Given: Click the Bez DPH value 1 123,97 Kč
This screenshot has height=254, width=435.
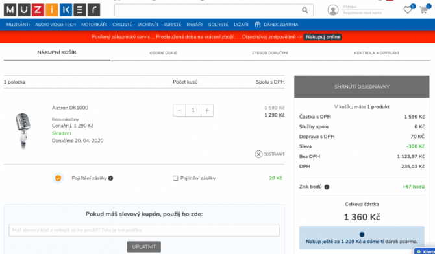Looking at the screenshot, I should pyautogui.click(x=411, y=157).
